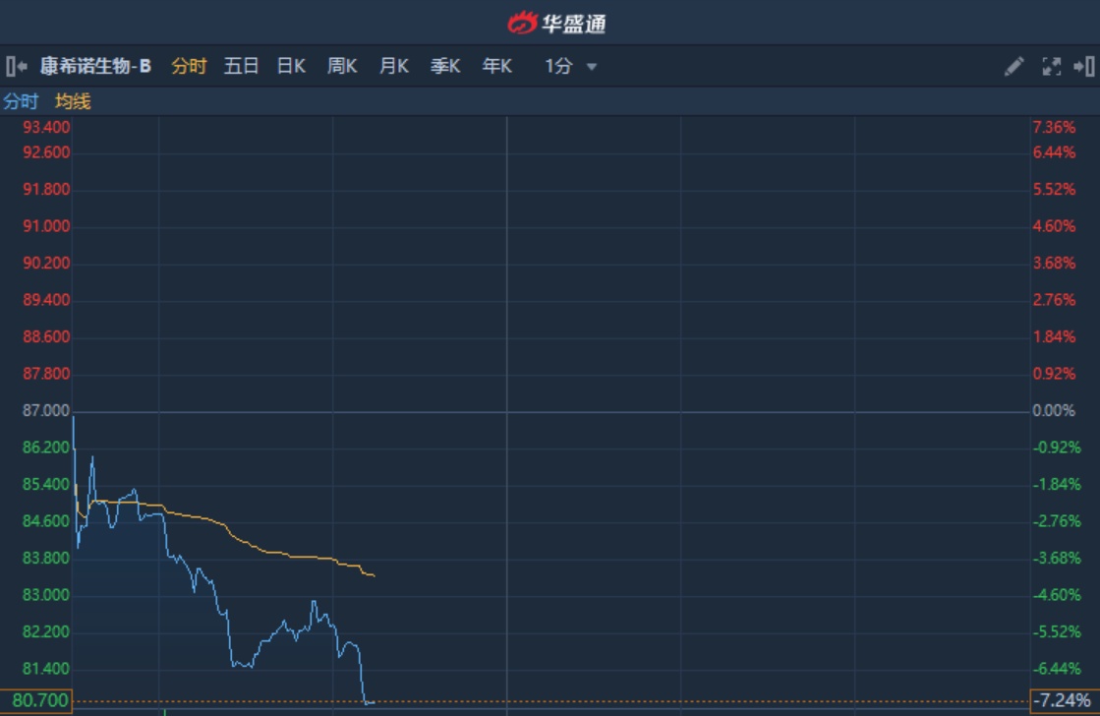1100x716 pixels.
Task: Switch chart to fullscreen mode
Action: point(1051,67)
